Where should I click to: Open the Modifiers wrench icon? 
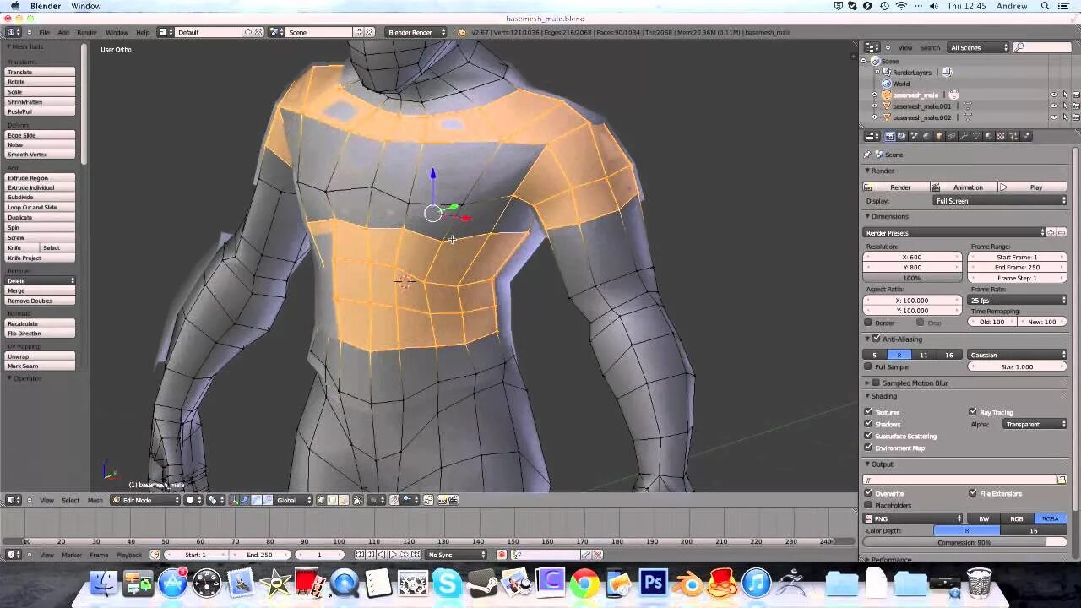pyautogui.click(x=964, y=136)
